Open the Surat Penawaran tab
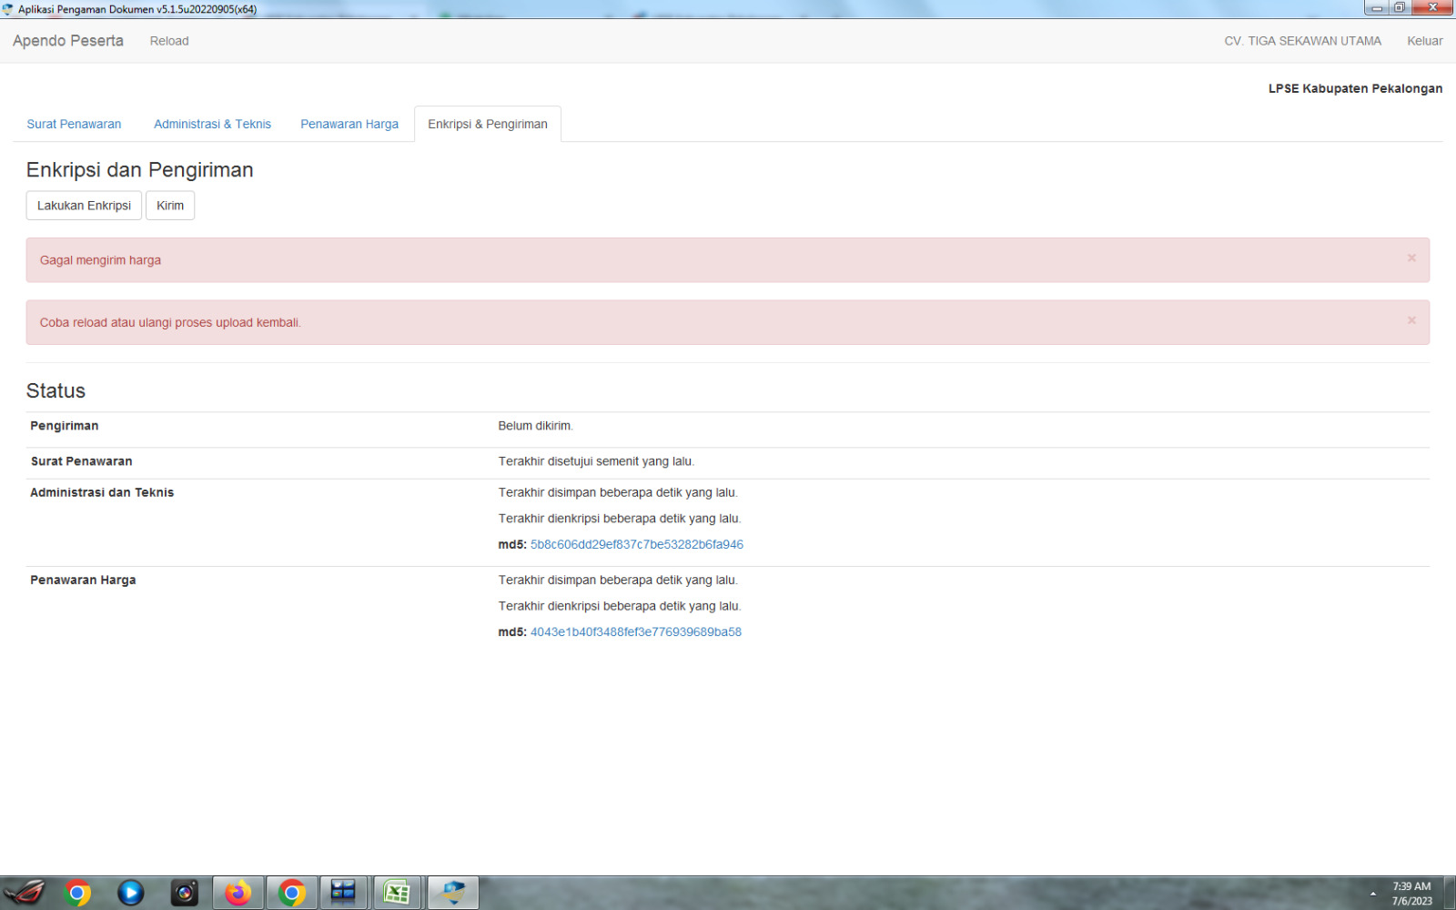 74,124
